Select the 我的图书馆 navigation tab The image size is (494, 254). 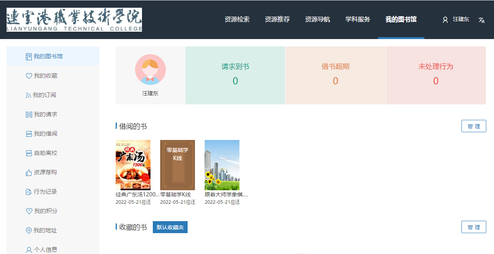click(401, 19)
